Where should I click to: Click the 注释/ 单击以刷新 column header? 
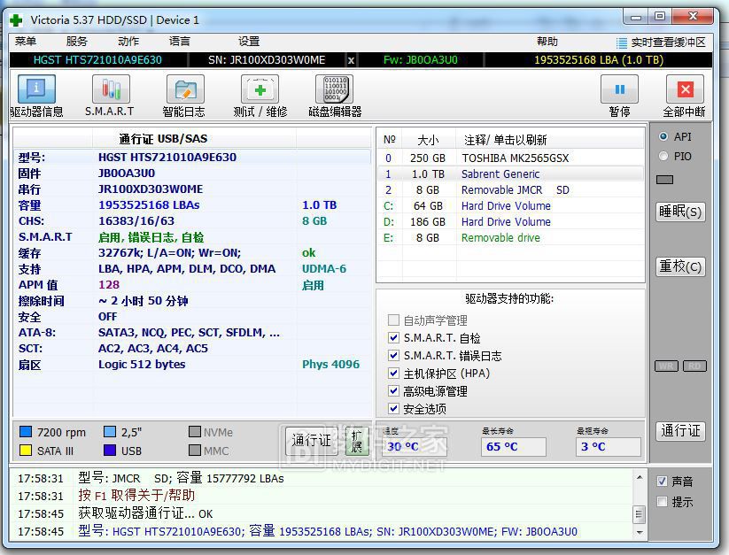coord(550,139)
